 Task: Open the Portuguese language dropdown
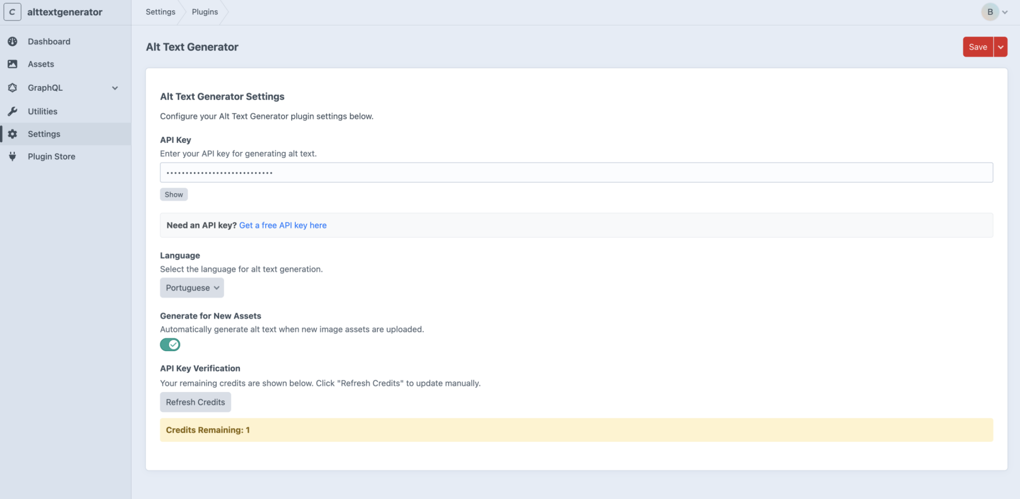[192, 288]
